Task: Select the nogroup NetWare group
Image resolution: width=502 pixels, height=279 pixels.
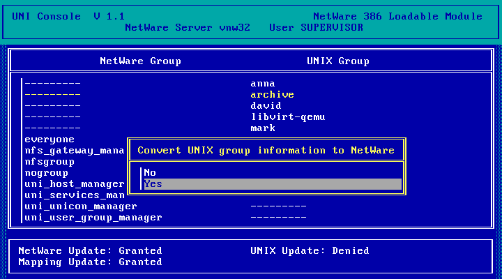Action: pos(47,173)
